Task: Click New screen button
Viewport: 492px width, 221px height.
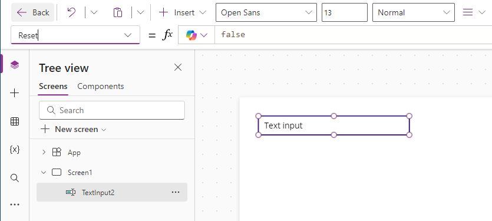Action: 74,129
